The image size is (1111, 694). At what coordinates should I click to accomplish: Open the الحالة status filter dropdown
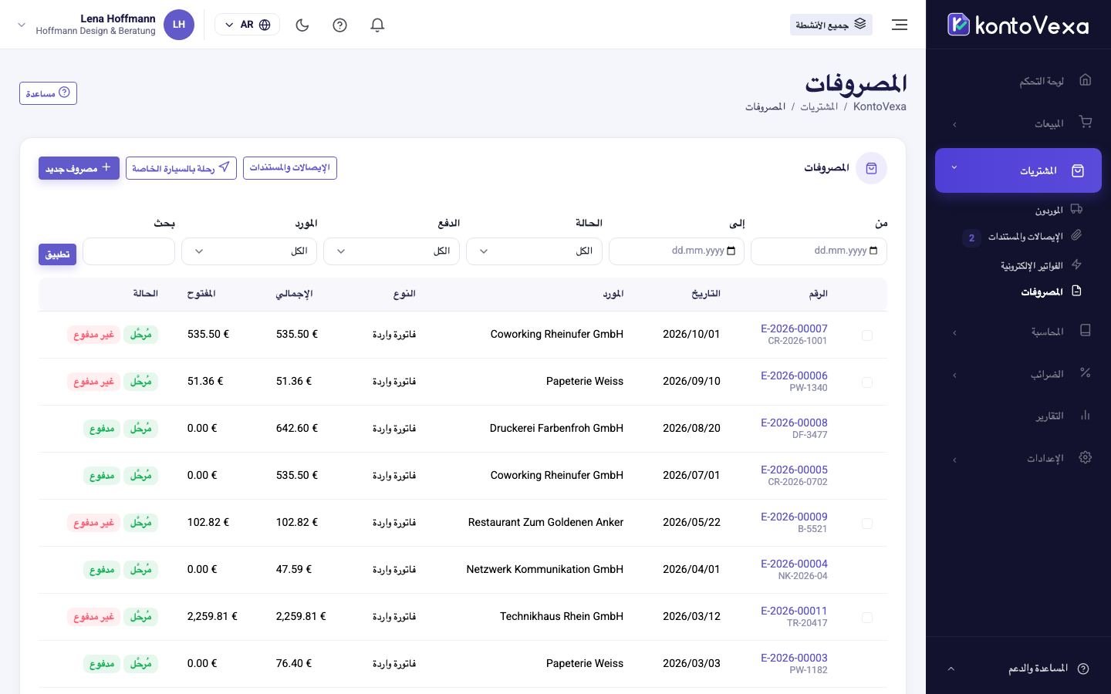[534, 251]
